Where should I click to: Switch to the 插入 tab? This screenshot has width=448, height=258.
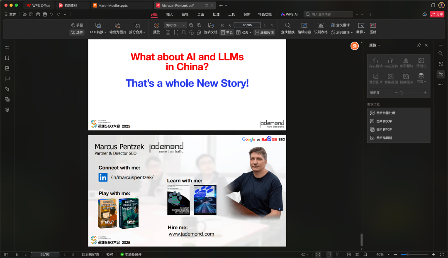[x=169, y=14]
